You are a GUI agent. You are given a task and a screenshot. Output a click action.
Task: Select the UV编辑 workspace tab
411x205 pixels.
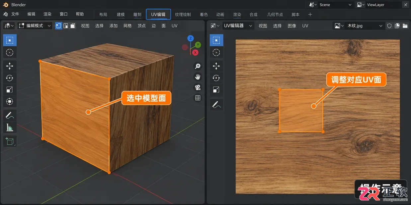158,15
